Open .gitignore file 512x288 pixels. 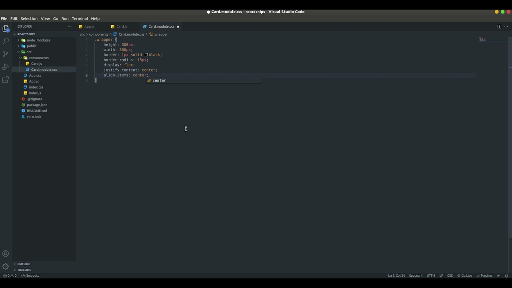[x=44, y=99]
